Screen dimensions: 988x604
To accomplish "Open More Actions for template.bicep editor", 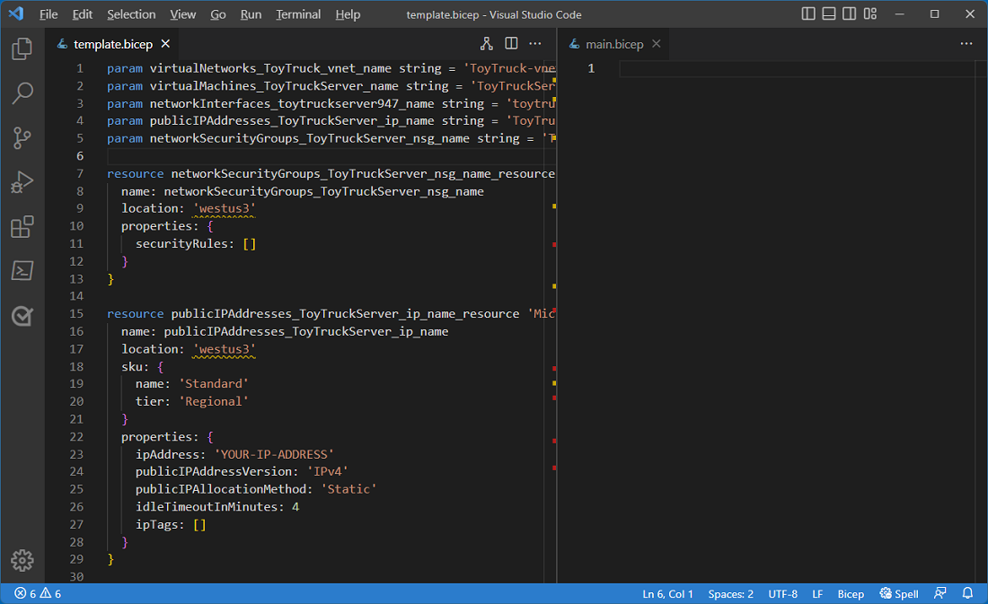I will pos(535,43).
